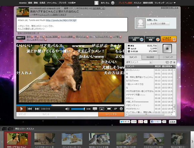
Task: Sort by the 書込時刻 column header
Action: coord(167,66)
